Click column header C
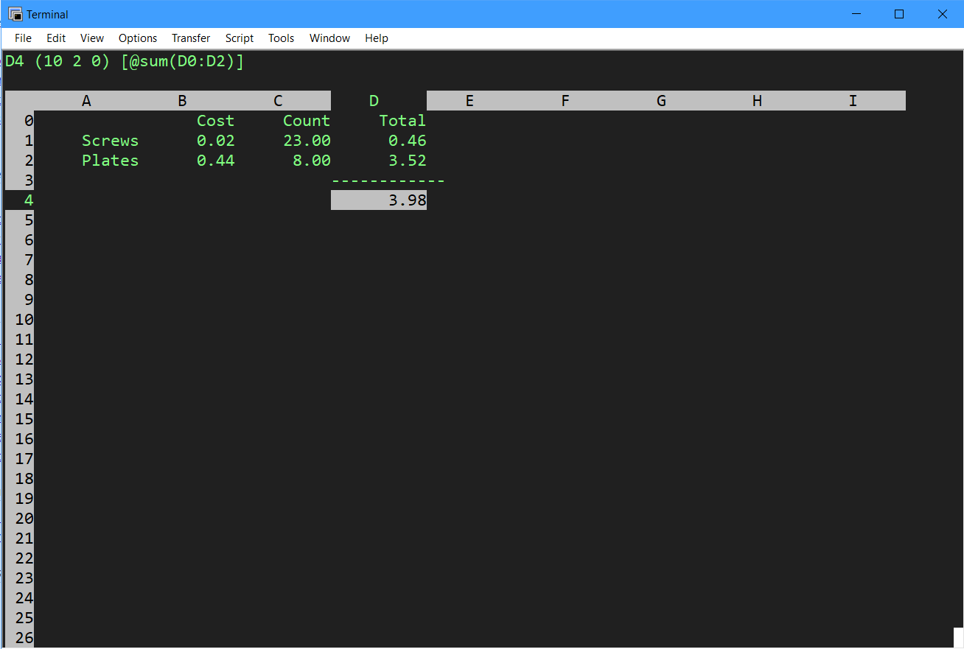964x649 pixels. (278, 101)
